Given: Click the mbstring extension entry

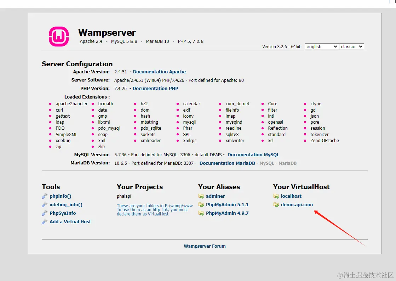Looking at the screenshot, I should (x=149, y=122).
